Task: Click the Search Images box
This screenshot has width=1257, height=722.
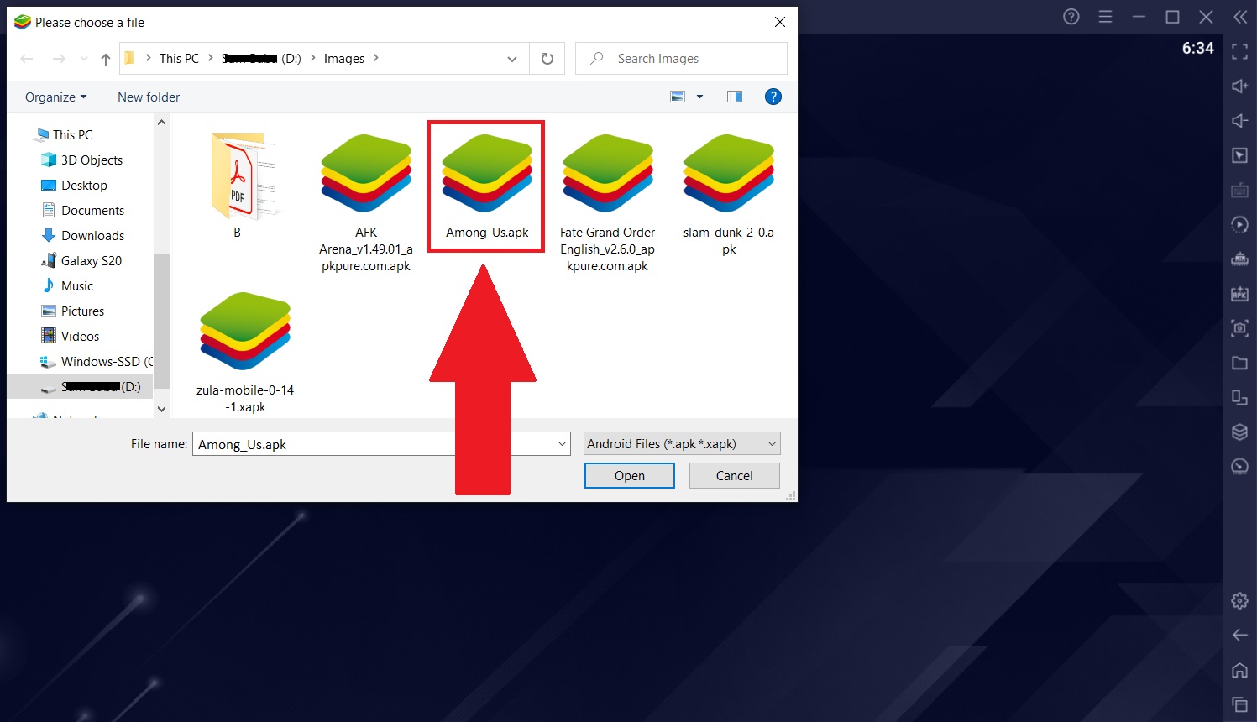Action: coord(681,59)
